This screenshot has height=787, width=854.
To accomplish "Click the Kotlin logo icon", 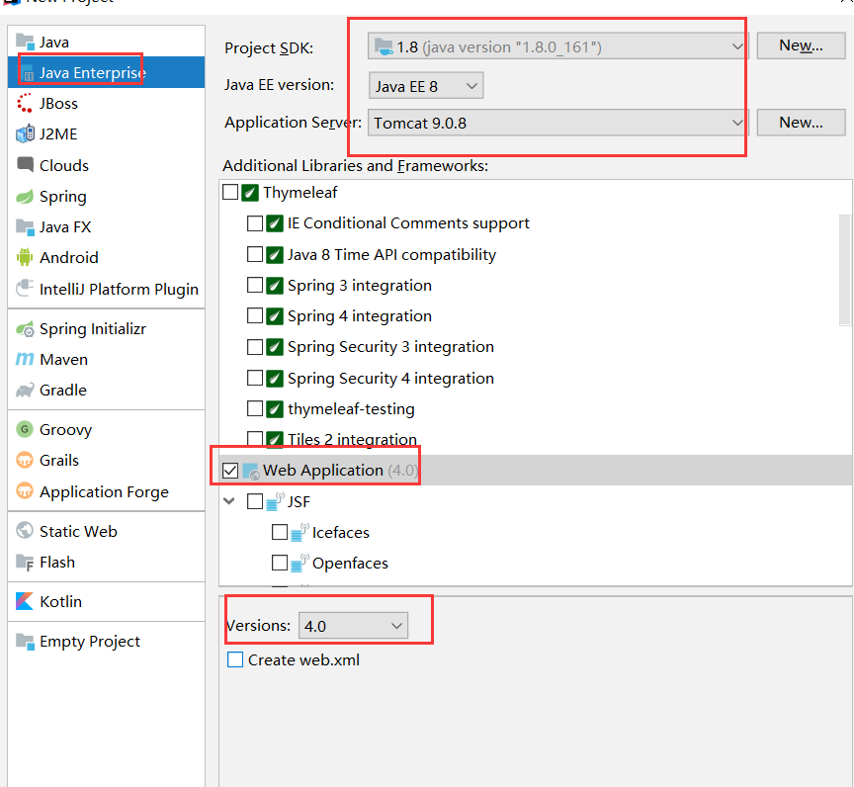I will tap(25, 601).
